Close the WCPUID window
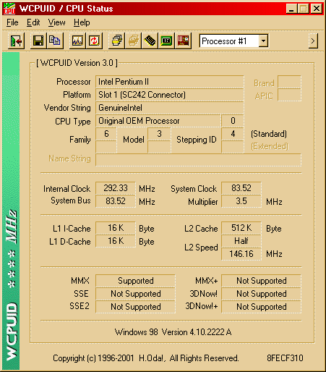 (x=317, y=9)
